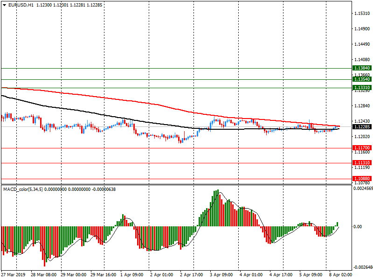This screenshot has width=373, height=280.
Task: Click the 27 Mar 2019 time axis label
Action: pyautogui.click(x=14, y=275)
